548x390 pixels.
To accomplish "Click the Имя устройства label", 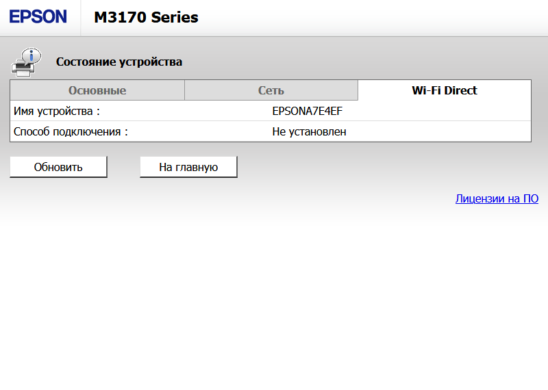I will click(57, 111).
